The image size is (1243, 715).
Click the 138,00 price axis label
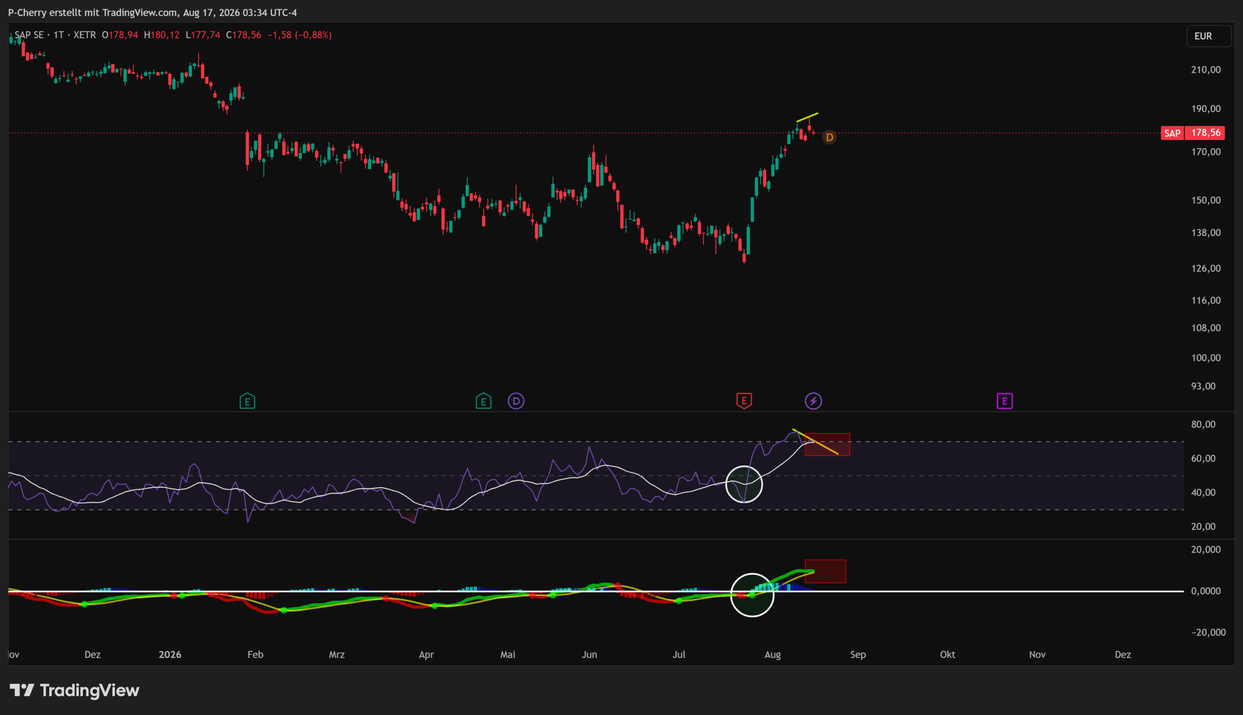pos(1206,233)
